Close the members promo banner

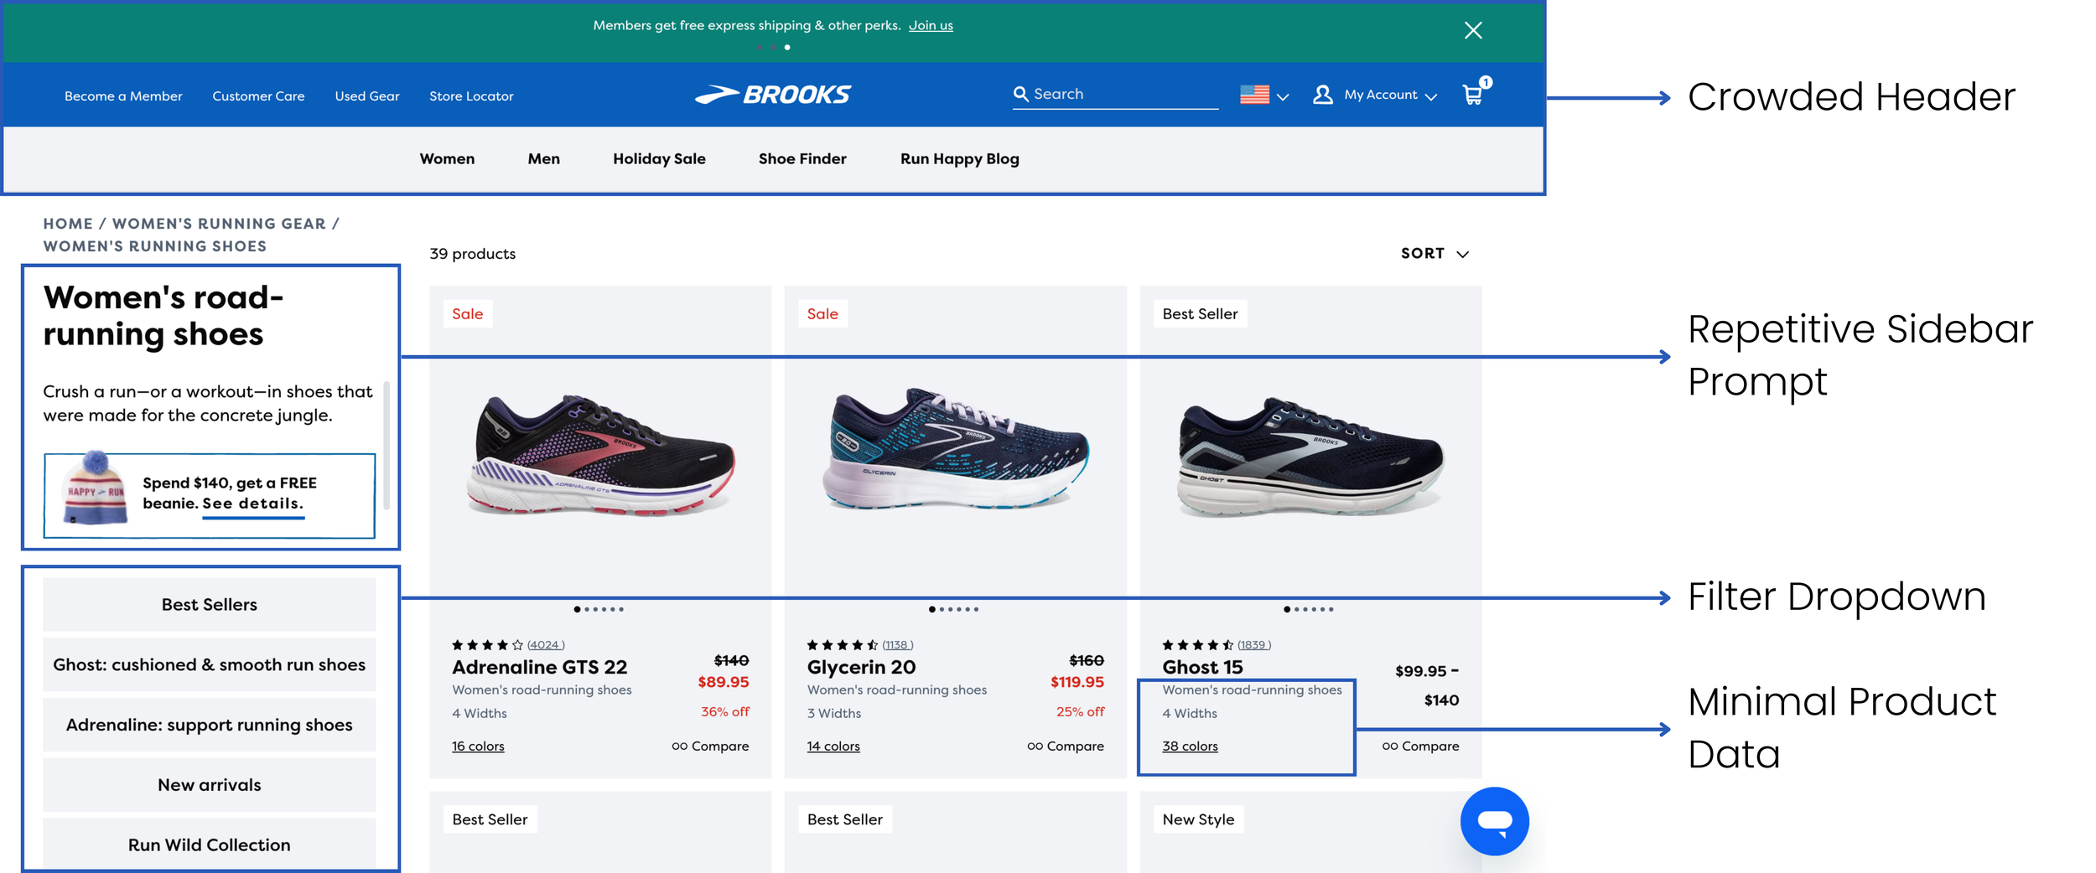1472,30
